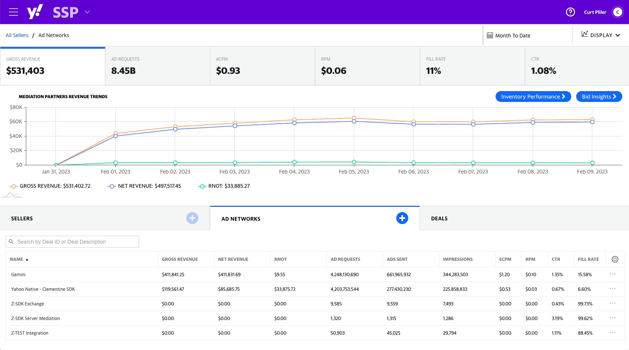
Task: Select the Z-SDK Exchange name
Action: pyautogui.click(x=27, y=304)
